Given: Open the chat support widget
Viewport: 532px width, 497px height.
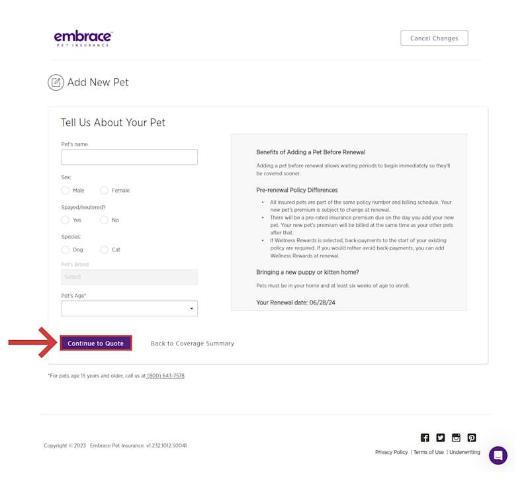Looking at the screenshot, I should click(x=497, y=455).
